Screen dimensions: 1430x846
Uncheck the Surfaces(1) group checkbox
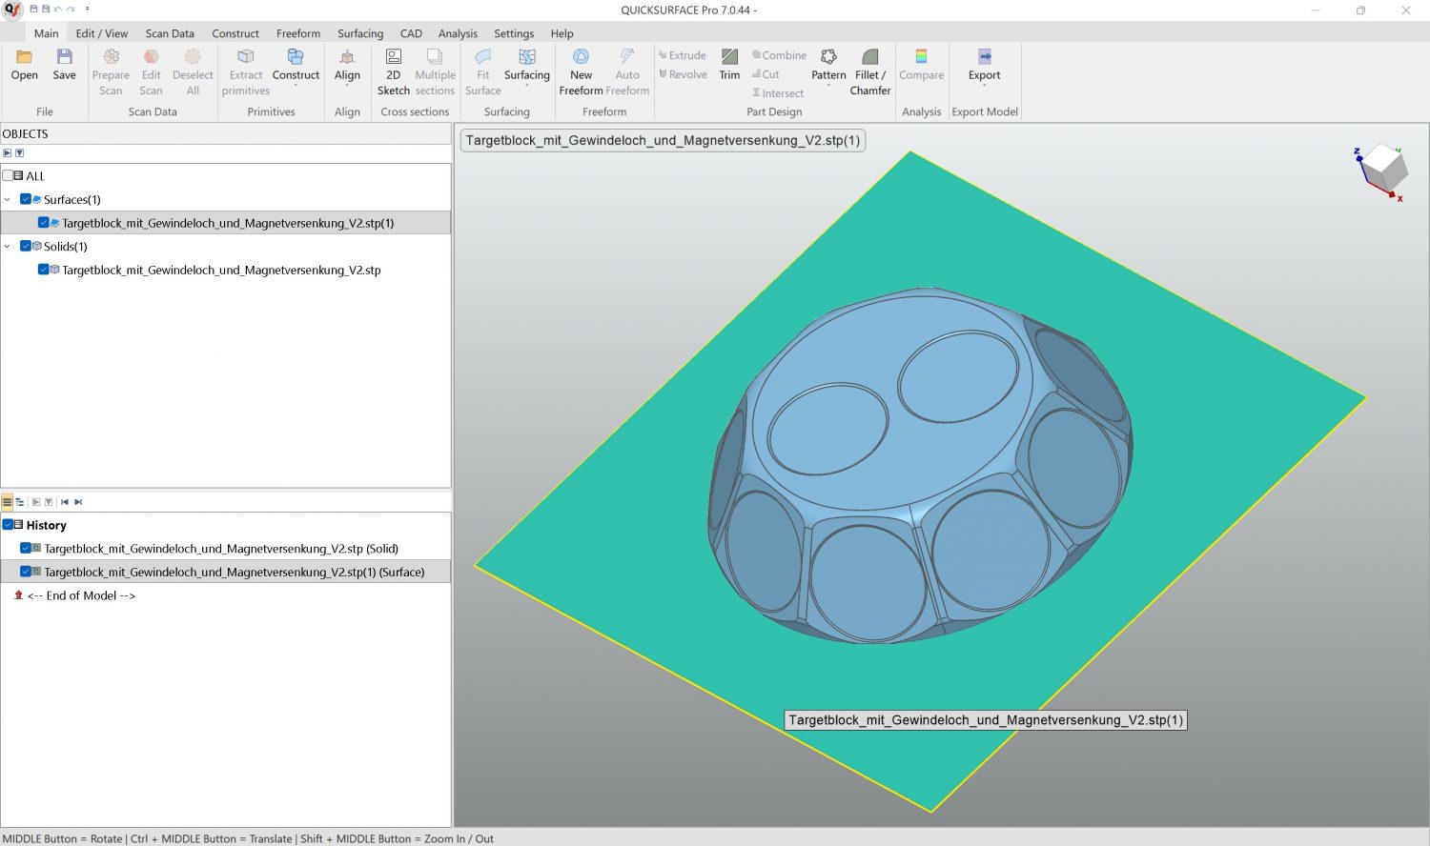pos(26,200)
